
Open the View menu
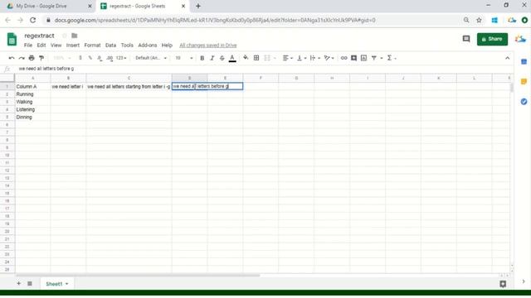[56, 46]
